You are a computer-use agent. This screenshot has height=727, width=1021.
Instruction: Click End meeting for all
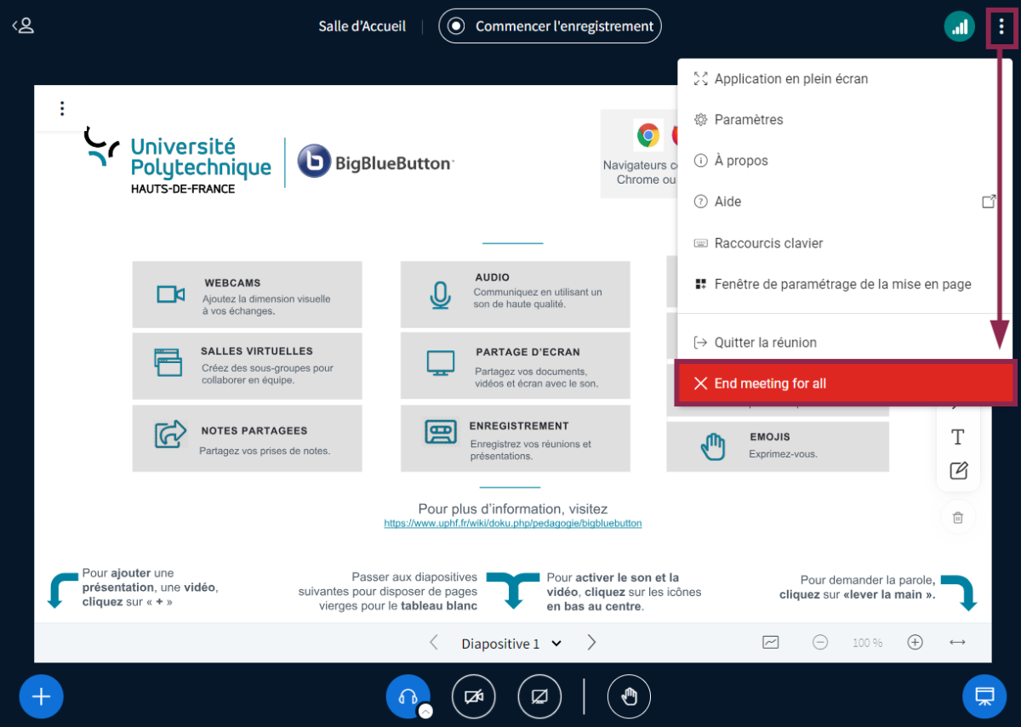[769, 383]
